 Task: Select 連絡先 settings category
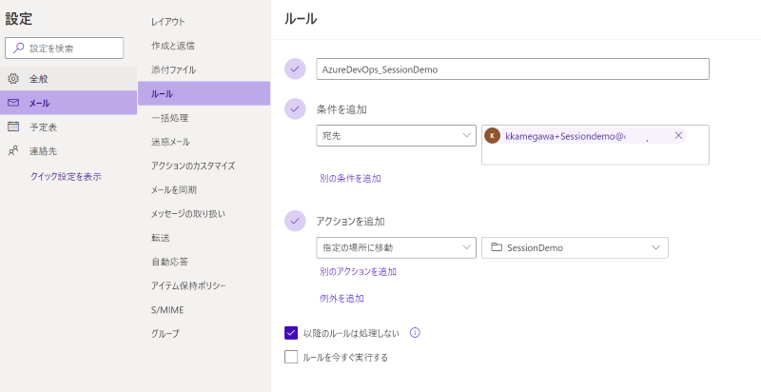[68, 151]
